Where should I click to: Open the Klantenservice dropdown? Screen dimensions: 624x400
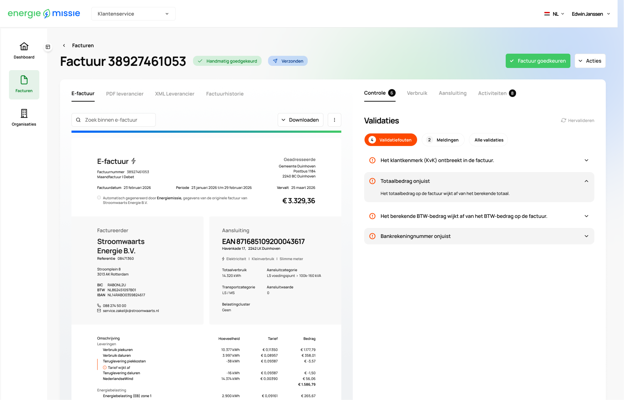[x=133, y=14]
